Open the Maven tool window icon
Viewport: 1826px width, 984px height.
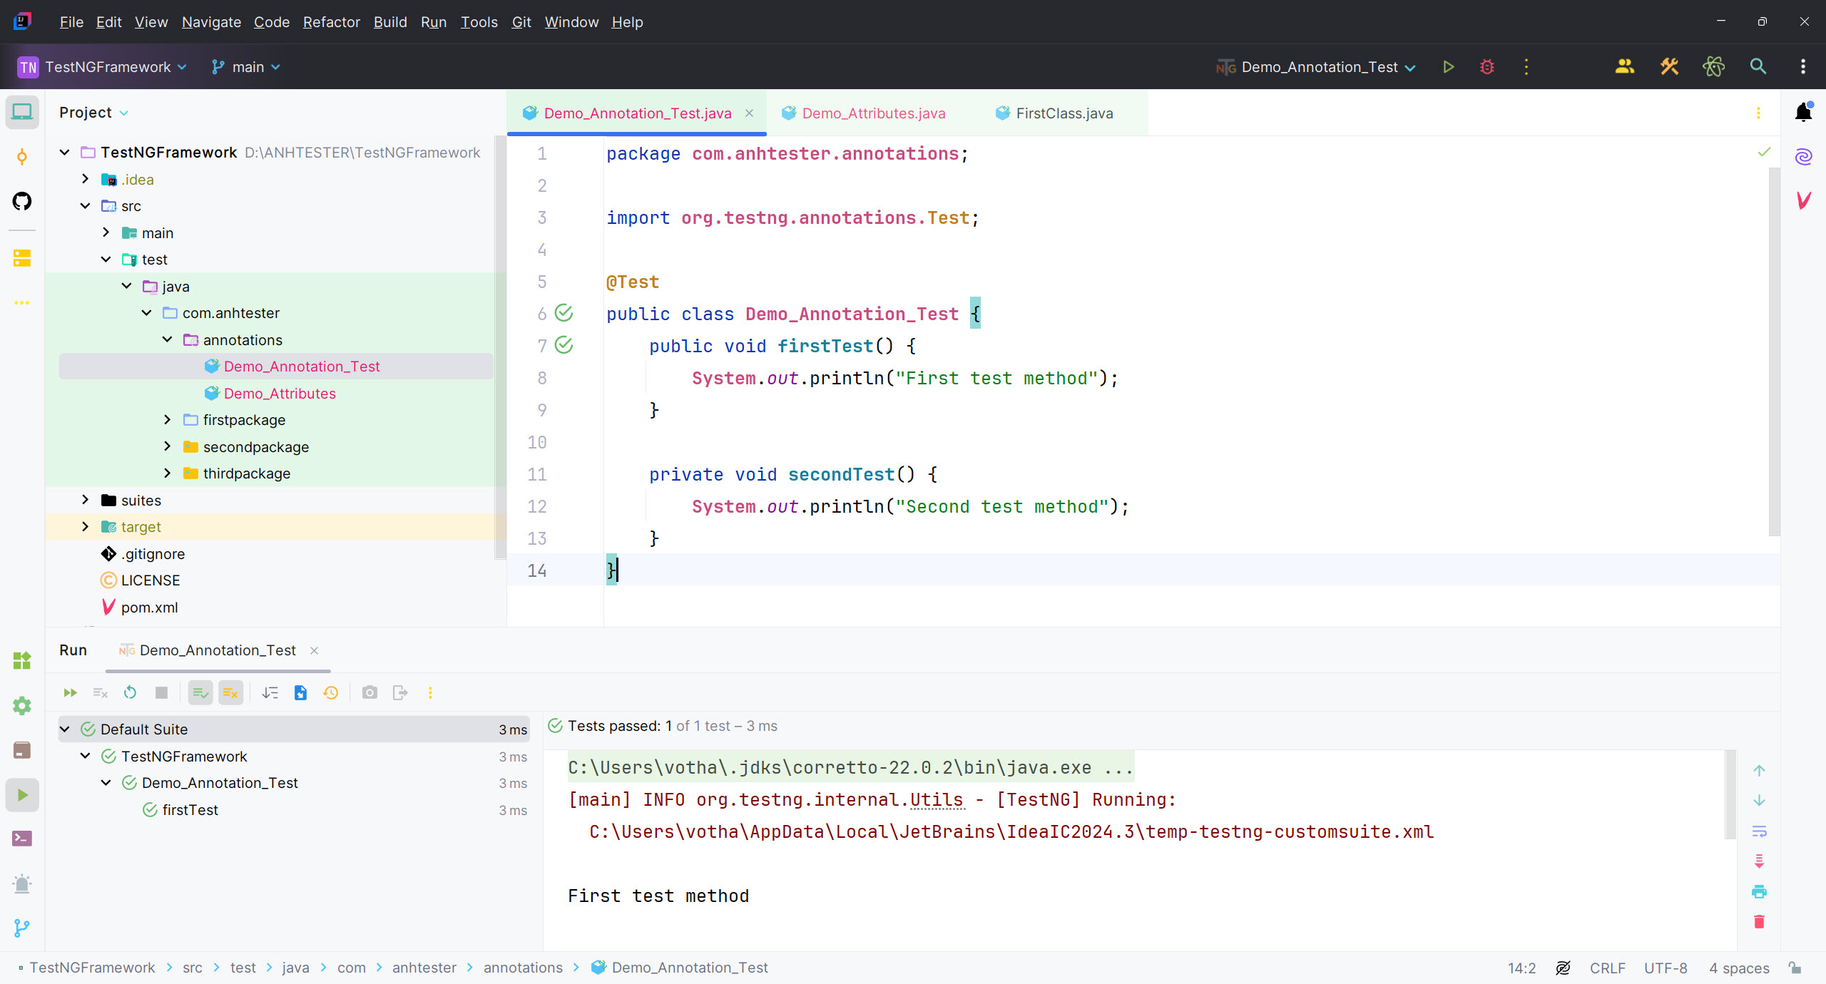1804,200
